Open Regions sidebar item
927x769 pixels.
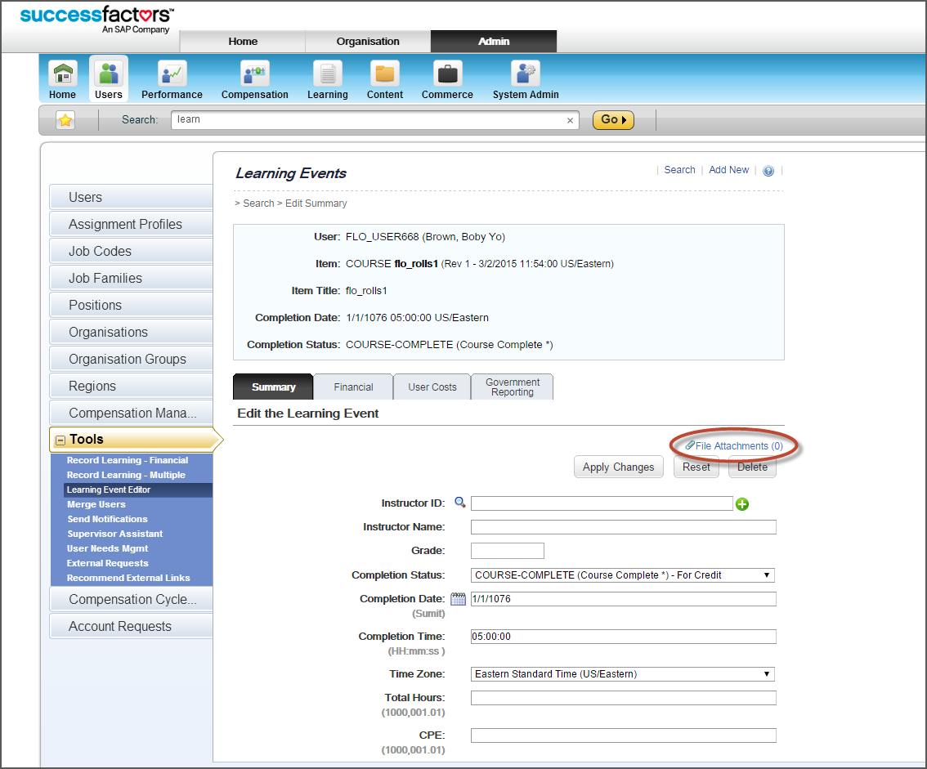tap(132, 386)
